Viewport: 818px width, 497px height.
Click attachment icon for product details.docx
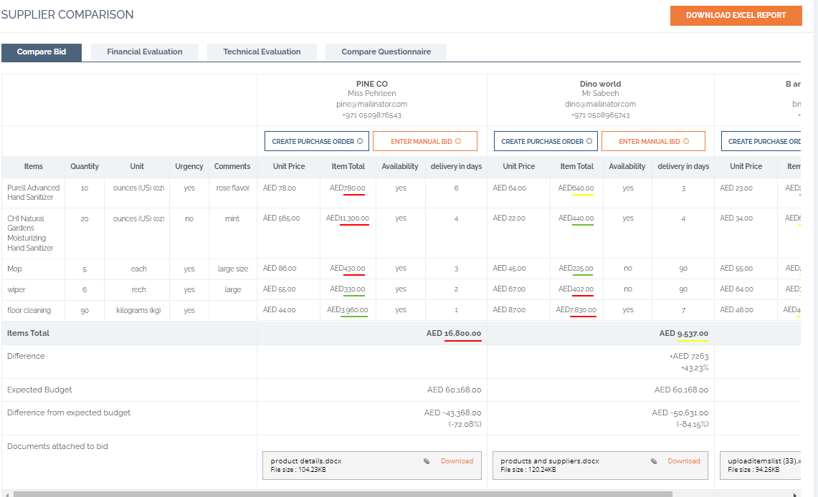tap(427, 461)
